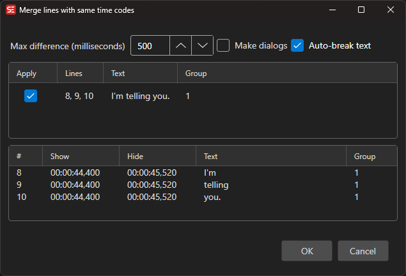Click the Hide time of row 9
The image size is (406, 276).
[x=152, y=185]
